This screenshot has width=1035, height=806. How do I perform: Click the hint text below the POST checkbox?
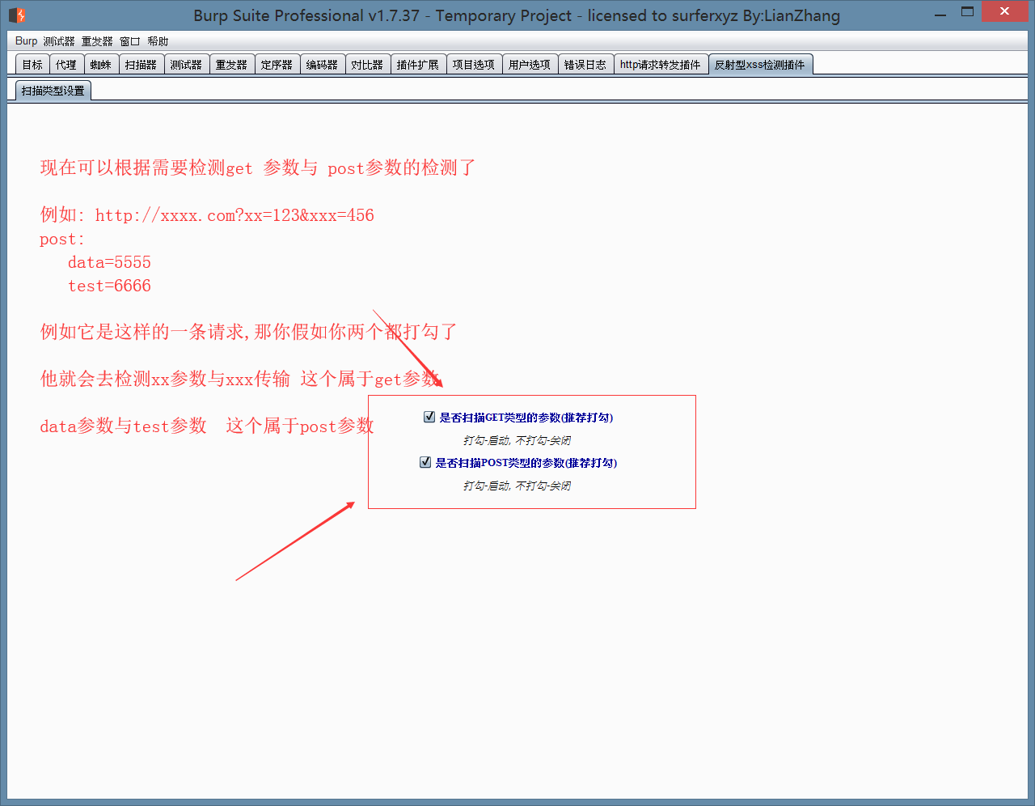click(517, 486)
